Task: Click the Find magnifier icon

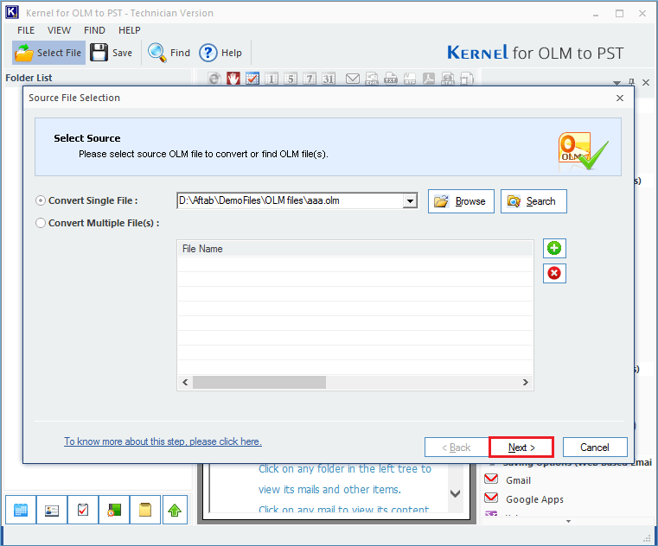Action: (x=157, y=53)
